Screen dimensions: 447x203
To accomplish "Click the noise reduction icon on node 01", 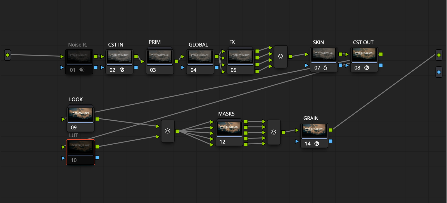I will click(82, 70).
